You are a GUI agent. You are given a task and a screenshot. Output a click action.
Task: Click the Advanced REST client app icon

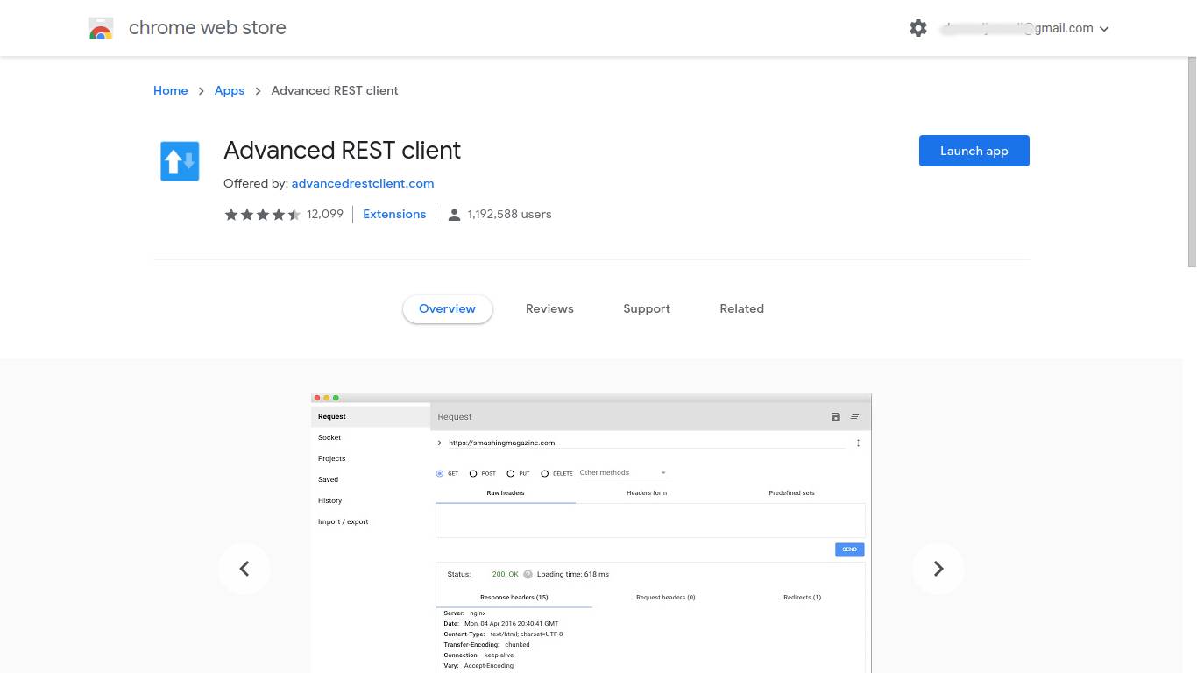pyautogui.click(x=180, y=161)
